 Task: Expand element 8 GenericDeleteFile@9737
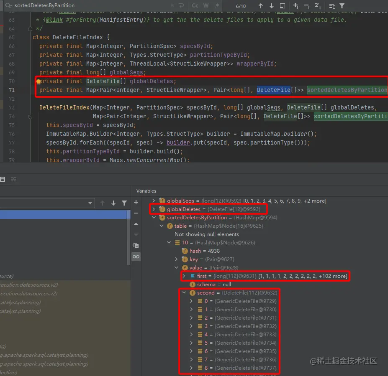pyautogui.click(x=192, y=368)
